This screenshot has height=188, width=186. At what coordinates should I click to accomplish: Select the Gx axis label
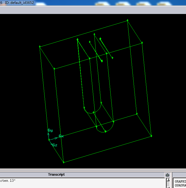coord(61,136)
